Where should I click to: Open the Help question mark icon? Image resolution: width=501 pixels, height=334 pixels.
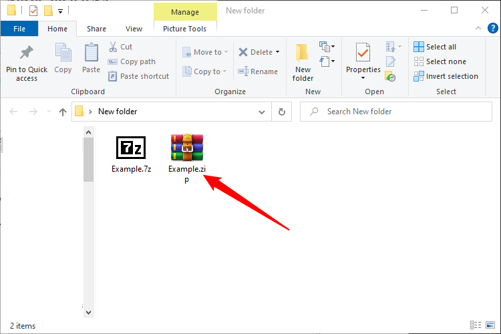[x=492, y=29]
